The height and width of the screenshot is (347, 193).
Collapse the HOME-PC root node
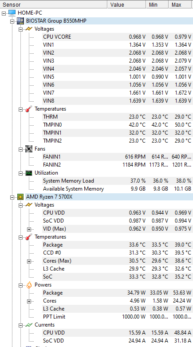coord(4,13)
